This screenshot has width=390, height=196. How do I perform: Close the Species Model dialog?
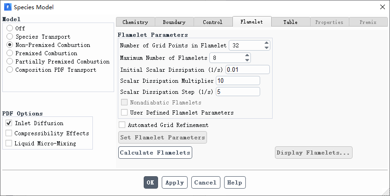(x=383, y=7)
